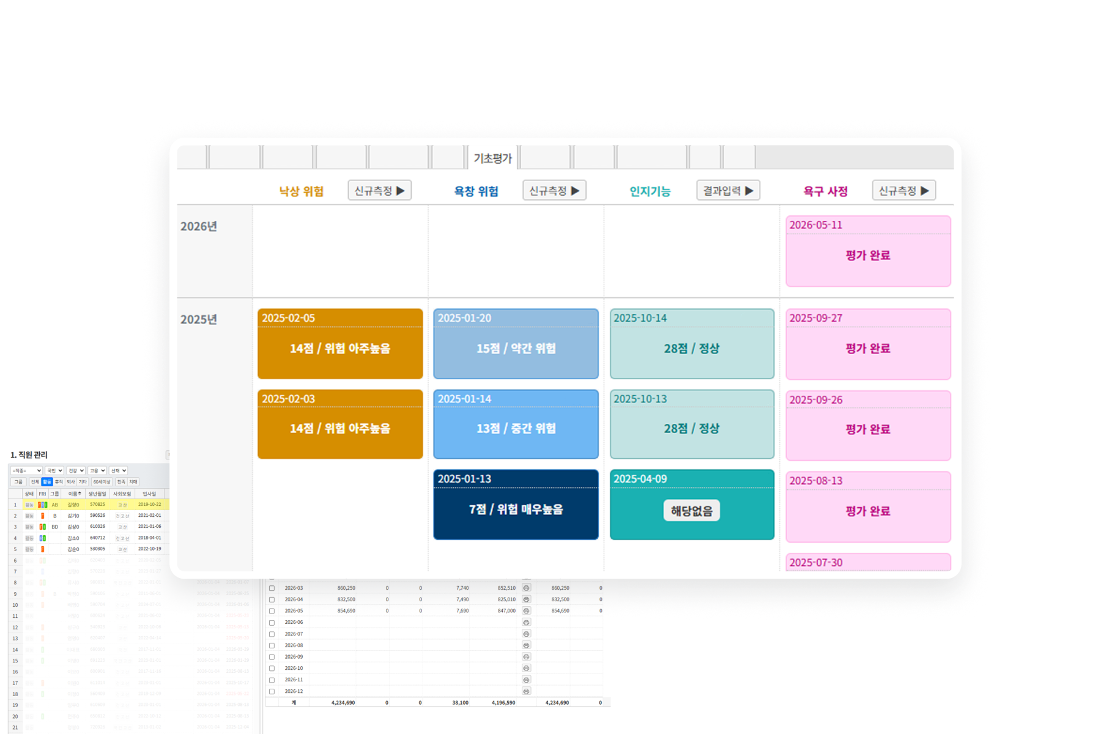The width and height of the screenshot is (1101, 734).
Task: Click printer icon for 2026-12
Action: [526, 691]
